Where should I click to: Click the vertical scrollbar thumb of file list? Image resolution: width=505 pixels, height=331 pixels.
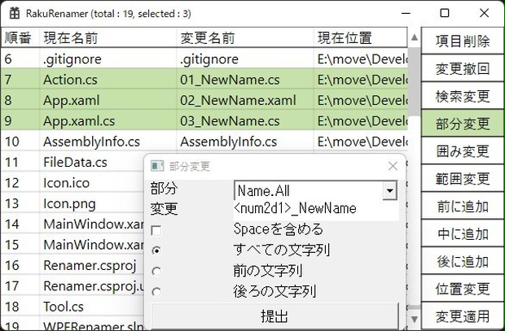[x=414, y=82]
